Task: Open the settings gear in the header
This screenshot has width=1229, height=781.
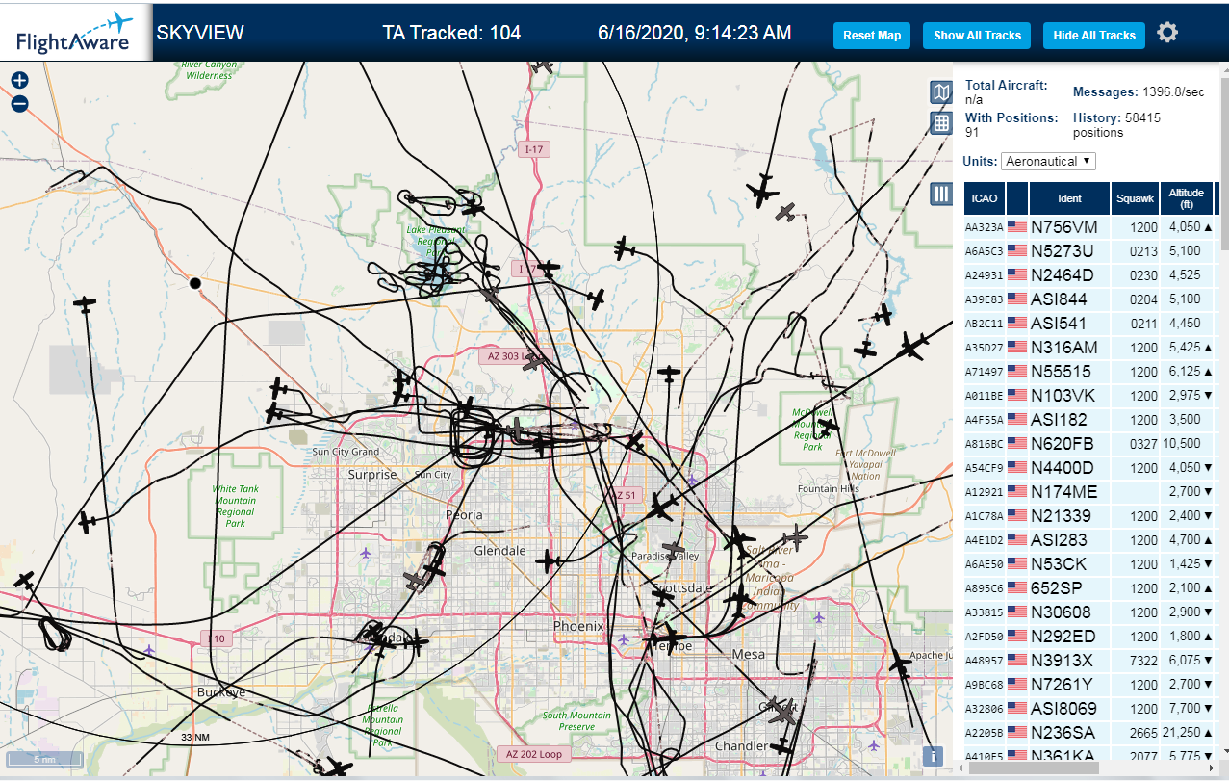Action: pos(1167,33)
